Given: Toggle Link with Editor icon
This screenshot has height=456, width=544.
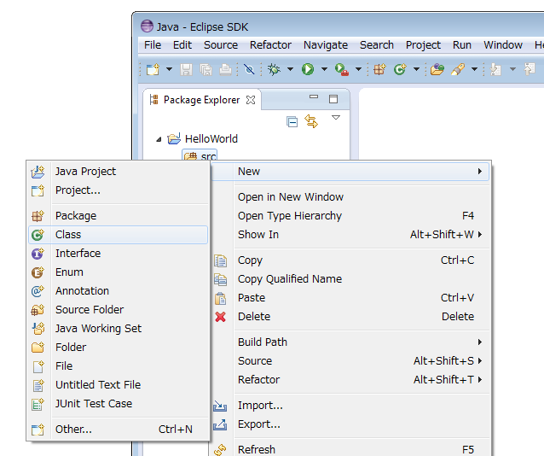Looking at the screenshot, I should pyautogui.click(x=311, y=121).
